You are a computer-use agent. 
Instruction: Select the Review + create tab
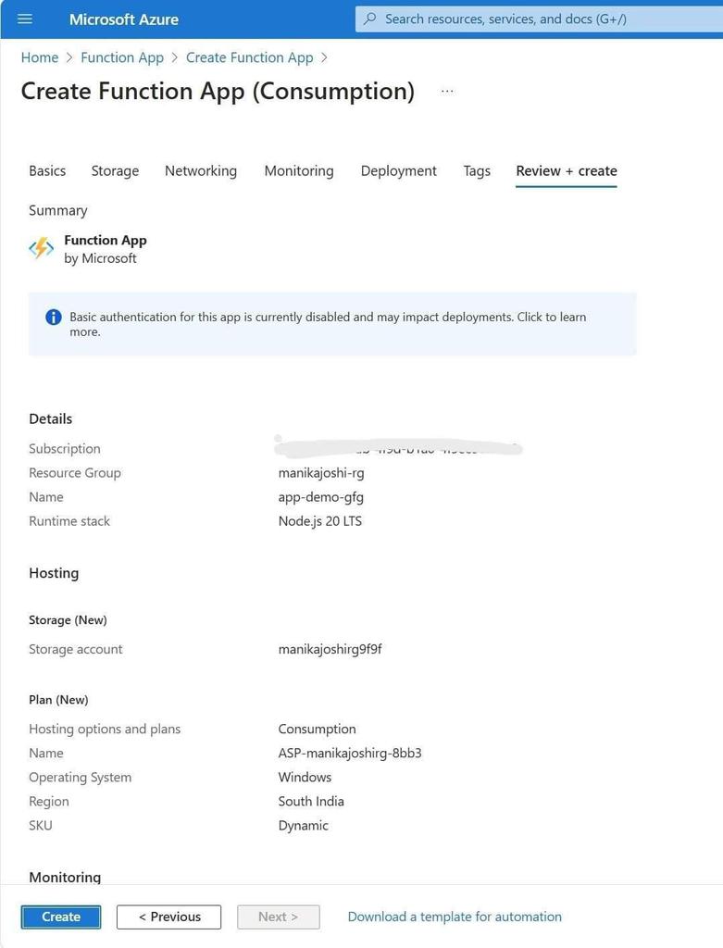pos(567,171)
